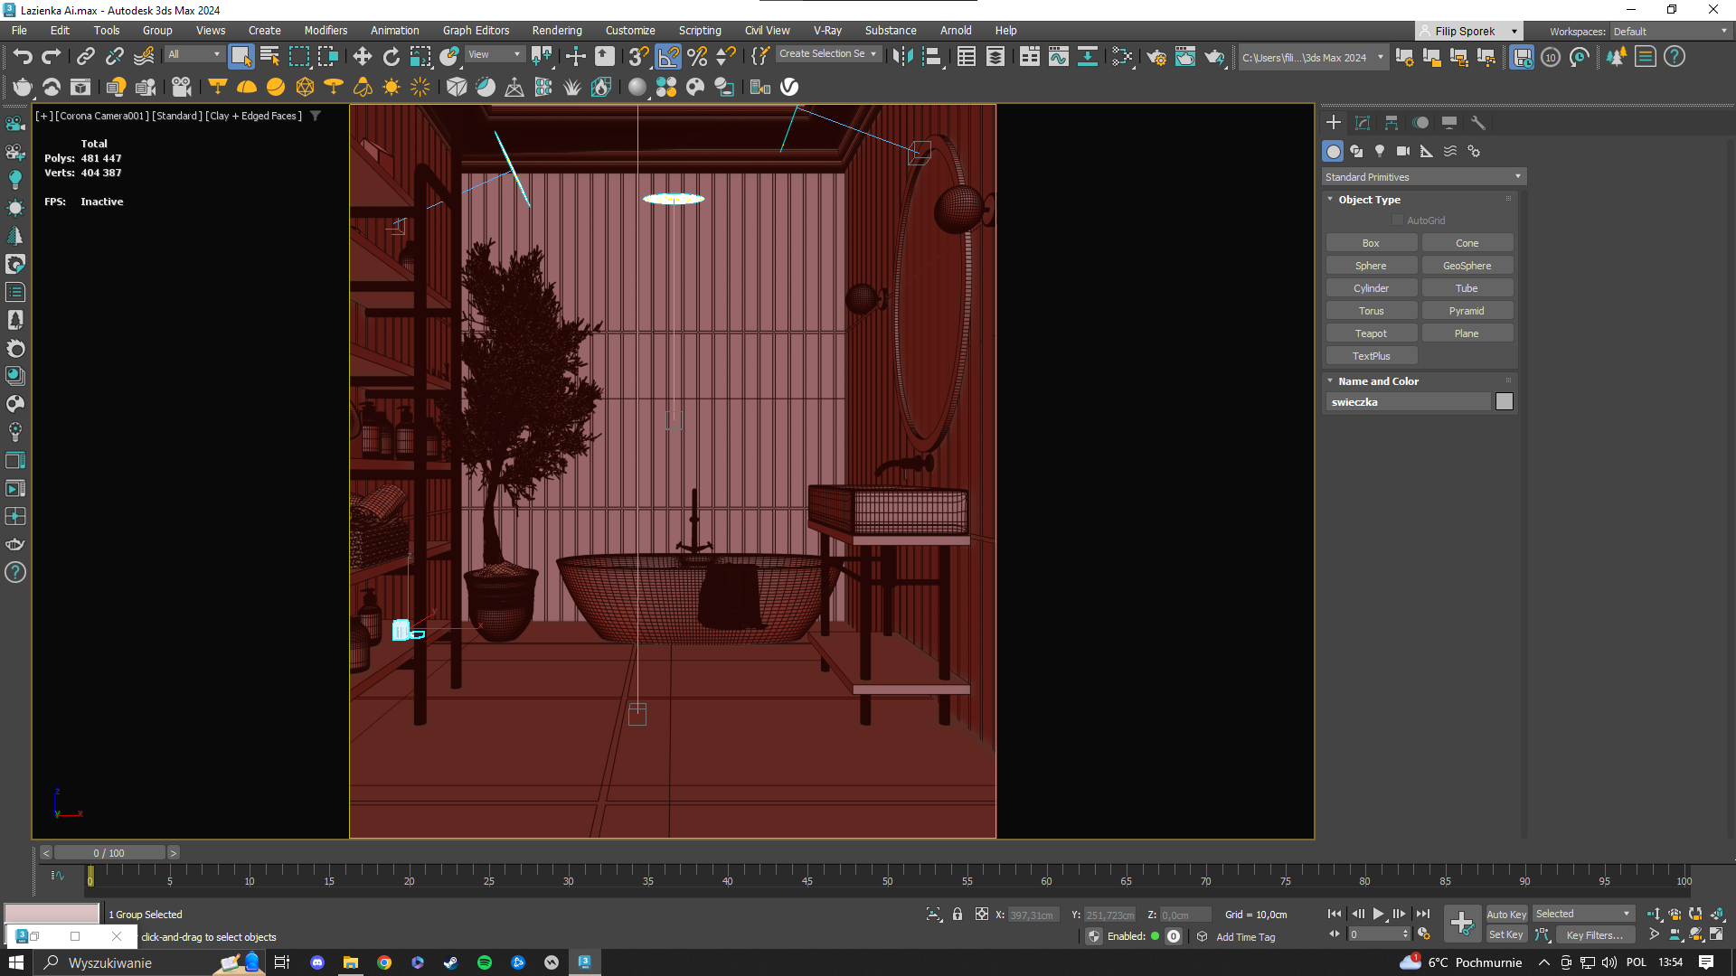Open the Modifiers menu
The height and width of the screenshot is (976, 1736).
(325, 31)
